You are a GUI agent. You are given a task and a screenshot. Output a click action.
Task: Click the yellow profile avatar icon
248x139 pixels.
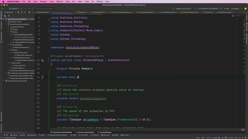click(245, 8)
